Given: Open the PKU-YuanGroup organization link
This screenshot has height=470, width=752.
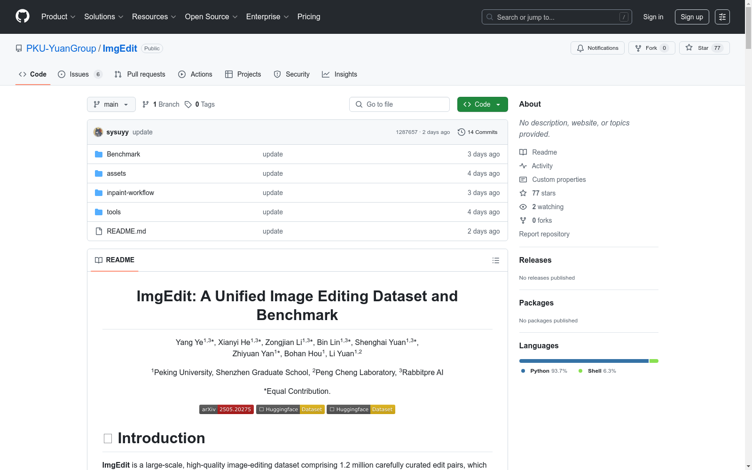Looking at the screenshot, I should click(x=61, y=48).
